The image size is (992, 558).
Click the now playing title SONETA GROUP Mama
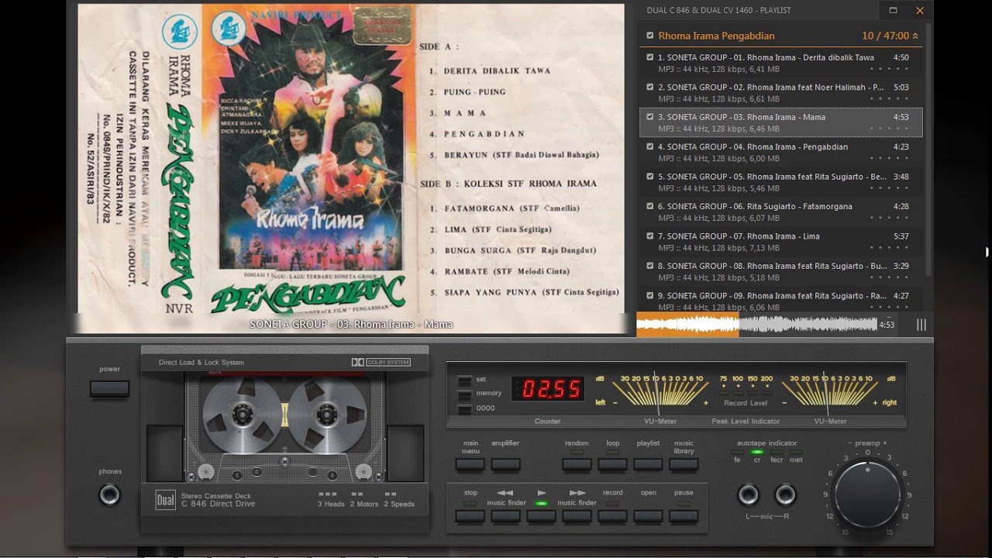tap(351, 325)
